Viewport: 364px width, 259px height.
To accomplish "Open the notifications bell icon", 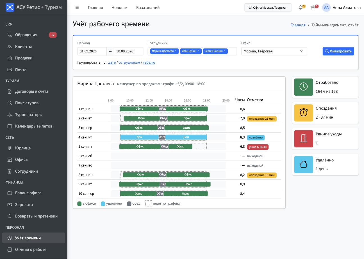I will click(x=301, y=8).
